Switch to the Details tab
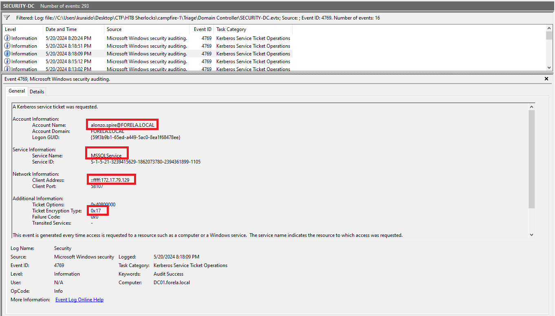 pyautogui.click(x=37, y=91)
